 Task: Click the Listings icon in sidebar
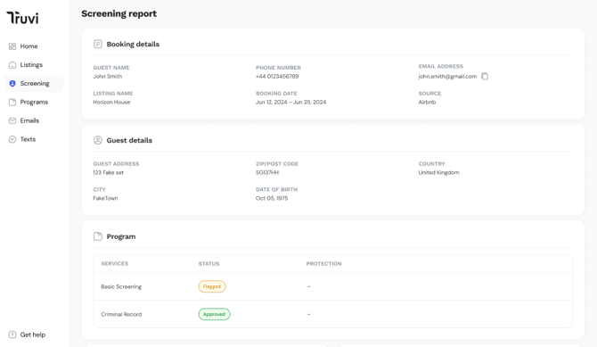(x=12, y=65)
